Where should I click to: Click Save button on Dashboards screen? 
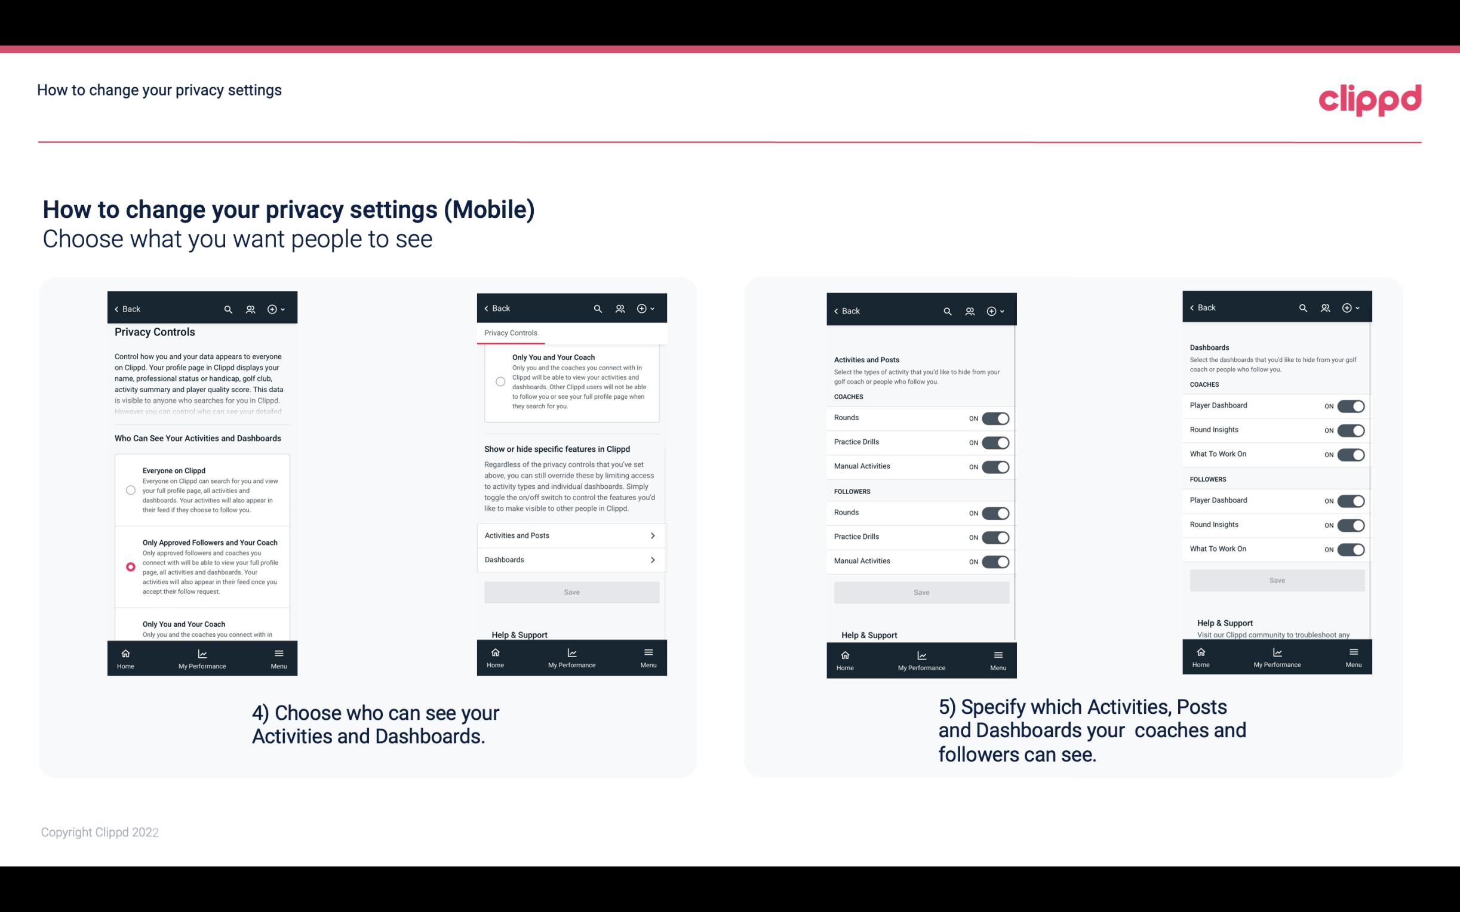pos(1276,580)
